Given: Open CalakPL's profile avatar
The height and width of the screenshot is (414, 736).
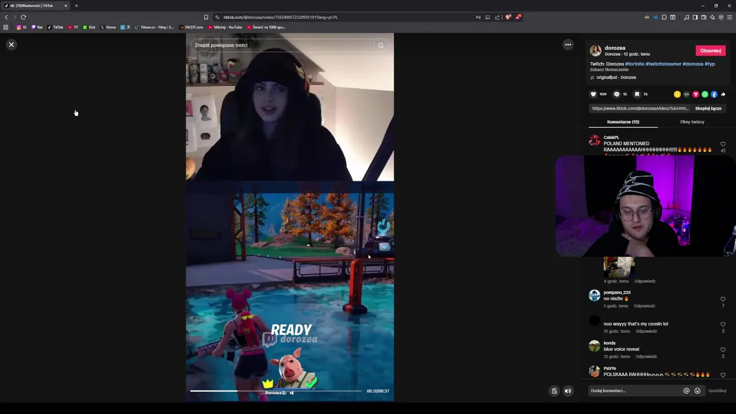Looking at the screenshot, I should tap(595, 140).
